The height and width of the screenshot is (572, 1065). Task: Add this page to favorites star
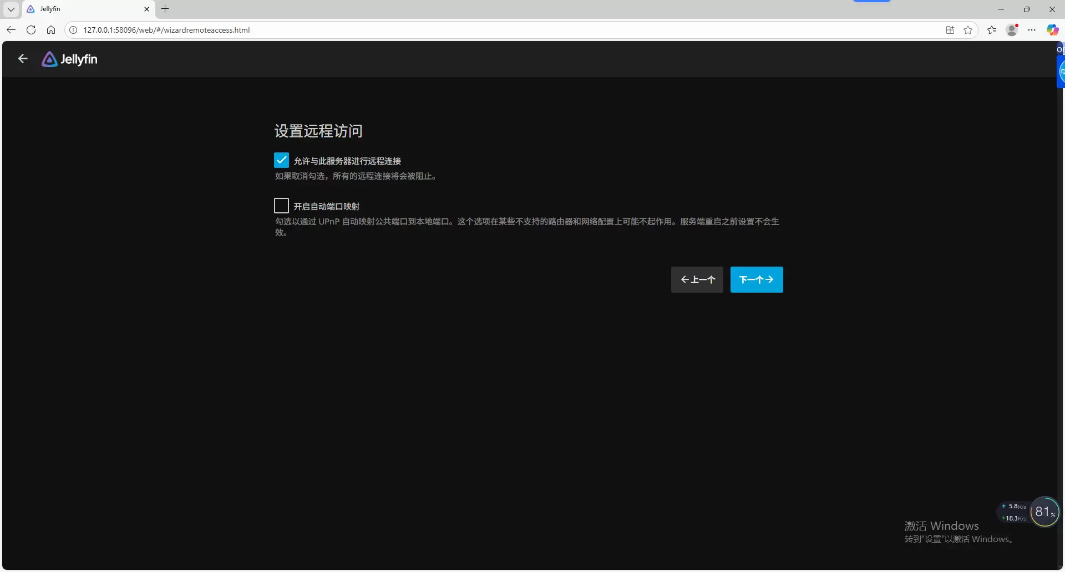pyautogui.click(x=968, y=30)
